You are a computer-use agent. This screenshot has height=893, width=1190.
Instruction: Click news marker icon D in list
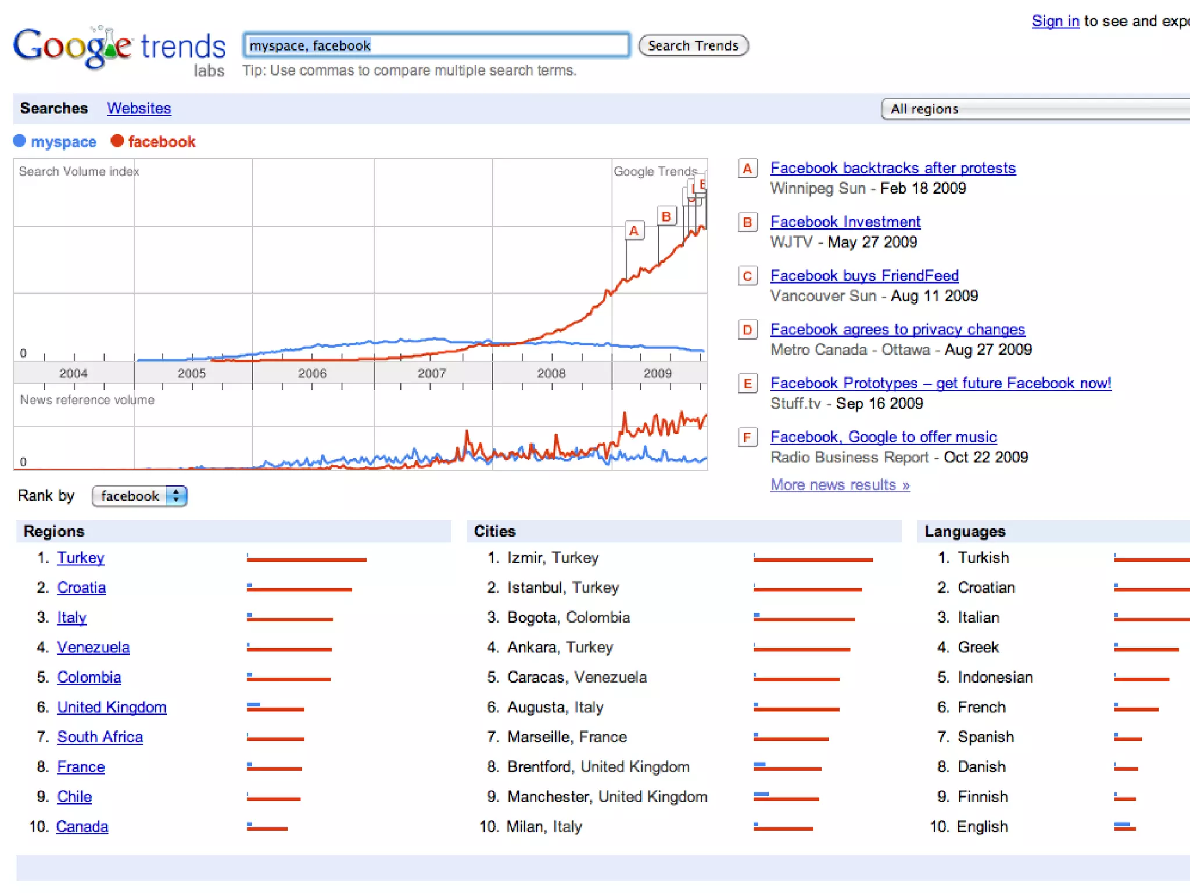[747, 330]
